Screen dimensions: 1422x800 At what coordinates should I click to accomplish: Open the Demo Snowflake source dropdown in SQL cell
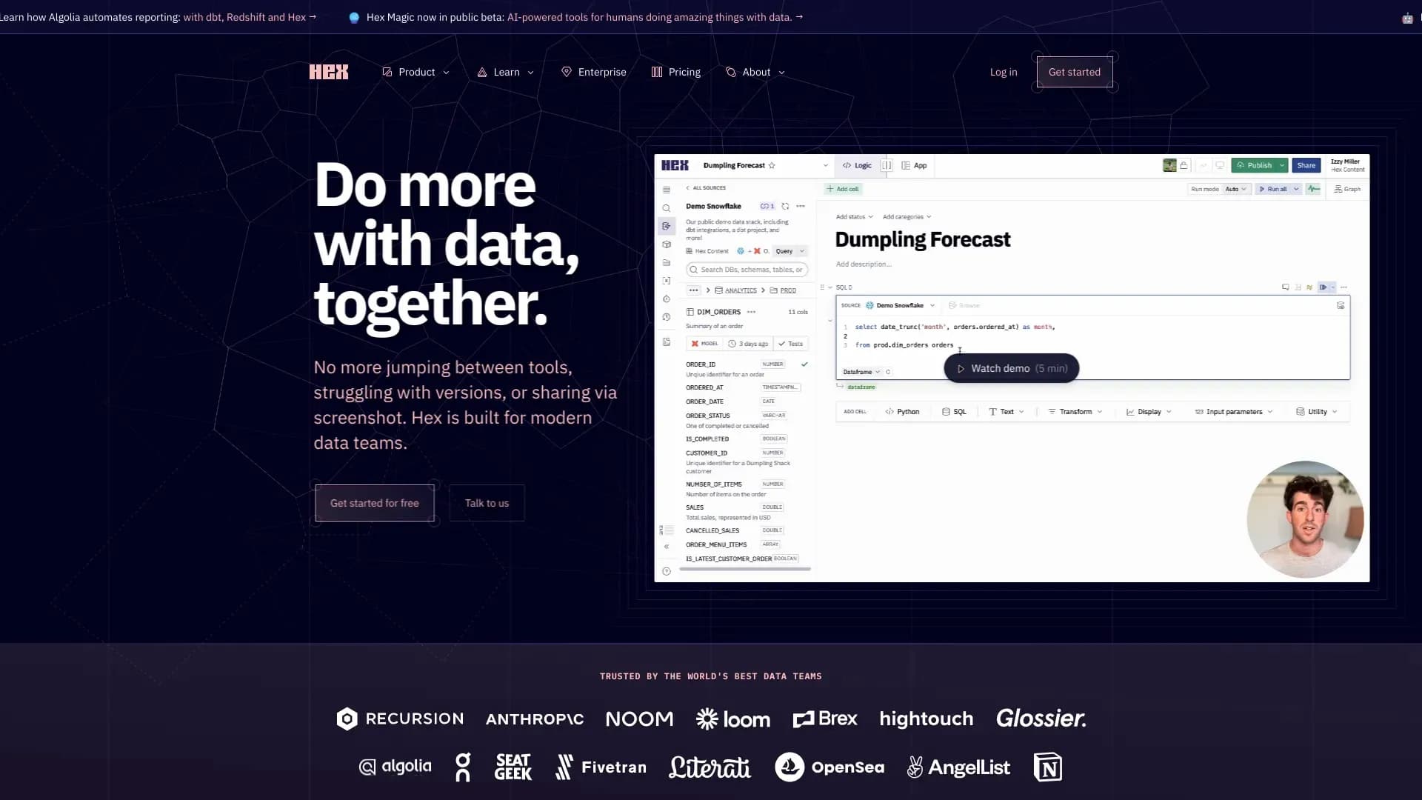900,305
